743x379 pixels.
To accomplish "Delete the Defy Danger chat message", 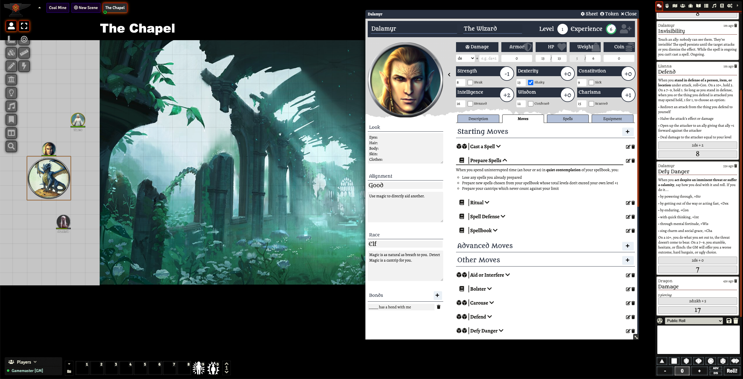I will coord(736,166).
